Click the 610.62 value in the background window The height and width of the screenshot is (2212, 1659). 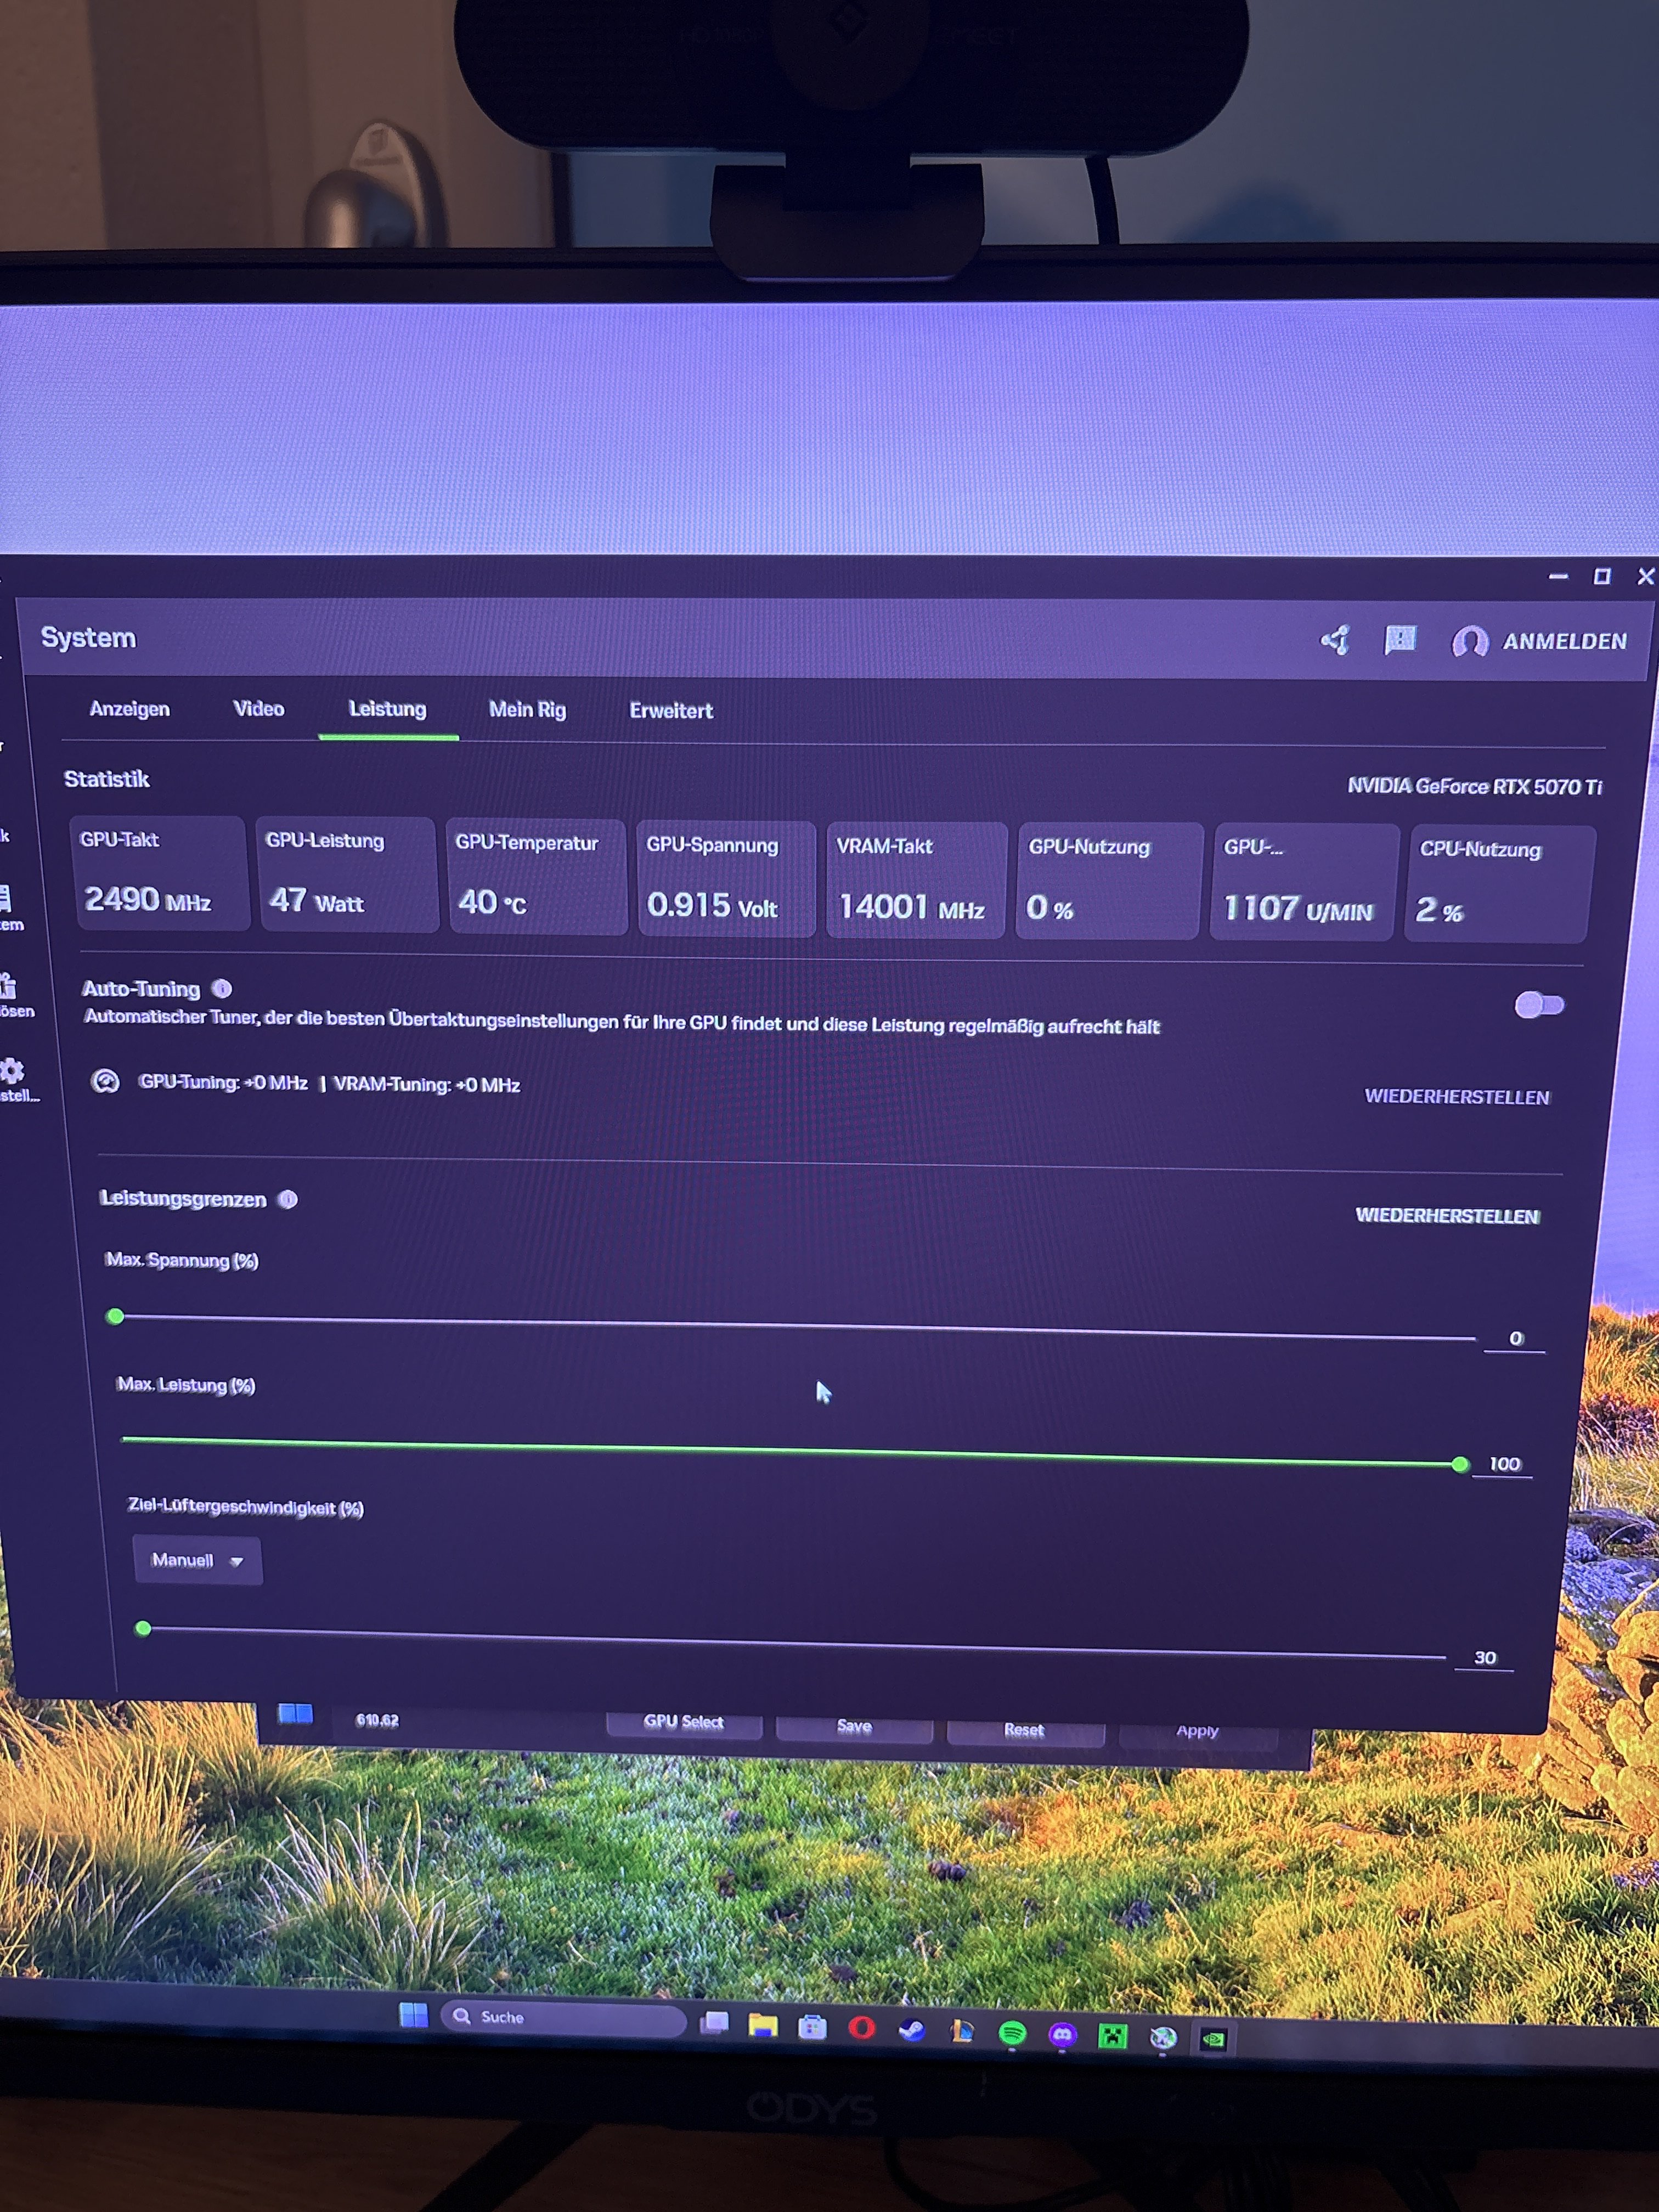point(377,1720)
